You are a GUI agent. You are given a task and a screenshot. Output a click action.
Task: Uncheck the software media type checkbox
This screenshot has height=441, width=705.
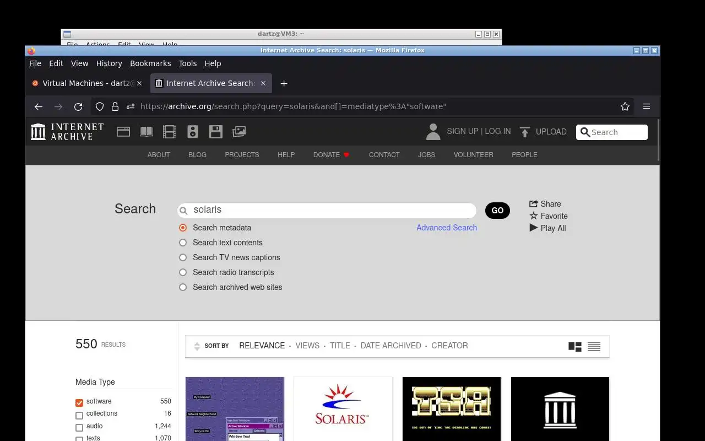pyautogui.click(x=79, y=402)
